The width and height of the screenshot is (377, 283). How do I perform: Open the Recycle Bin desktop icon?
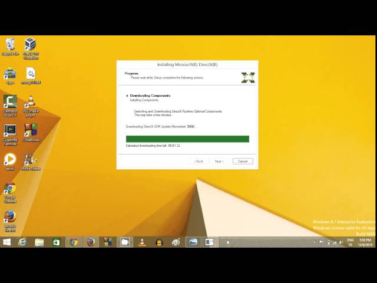pyautogui.click(x=10, y=47)
